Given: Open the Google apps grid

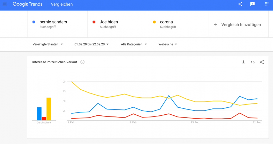Looking at the screenshot, I should tap(267, 4).
